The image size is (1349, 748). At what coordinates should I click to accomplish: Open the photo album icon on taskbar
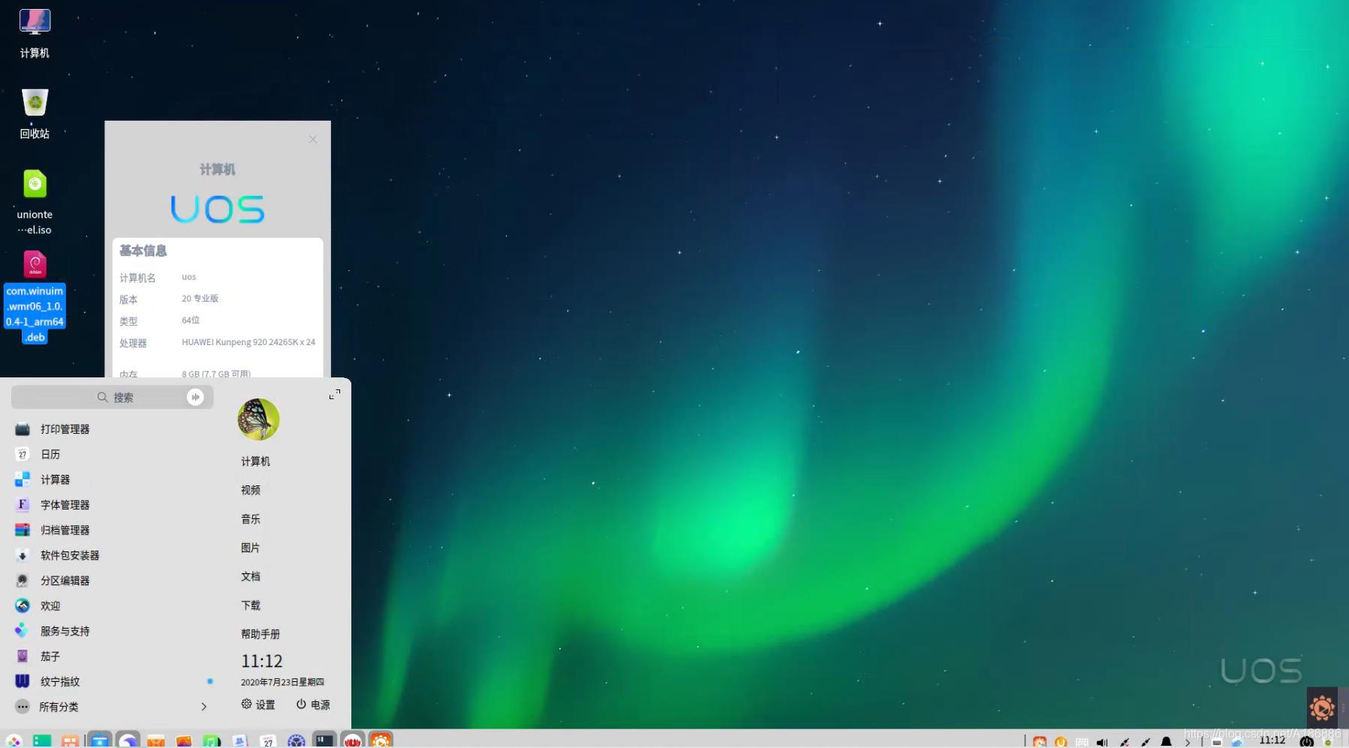[x=184, y=741]
